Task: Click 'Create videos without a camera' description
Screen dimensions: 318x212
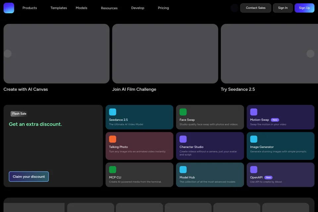Action: pyautogui.click(x=208, y=153)
